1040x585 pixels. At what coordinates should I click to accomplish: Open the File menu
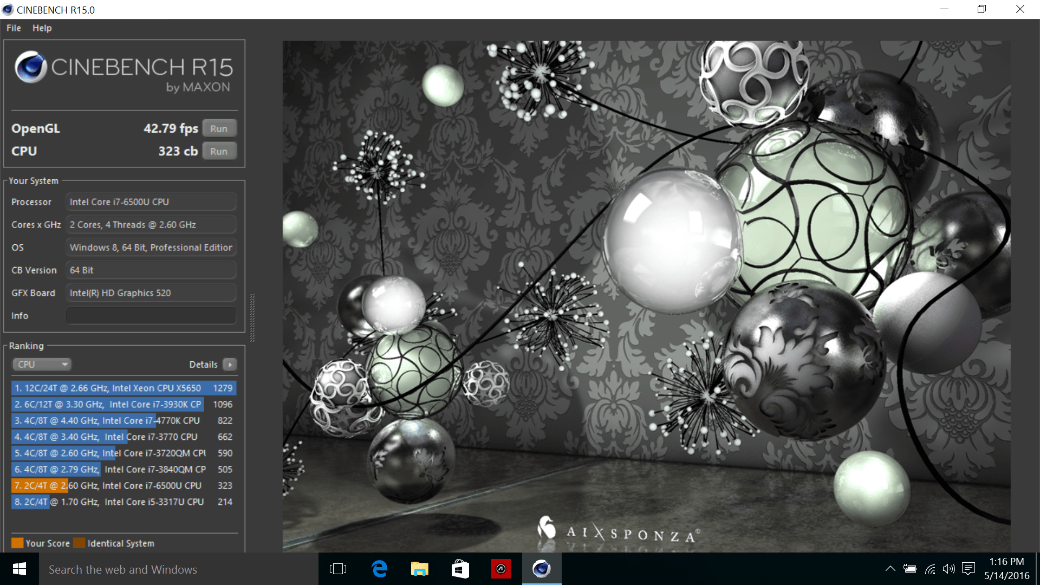pos(14,28)
